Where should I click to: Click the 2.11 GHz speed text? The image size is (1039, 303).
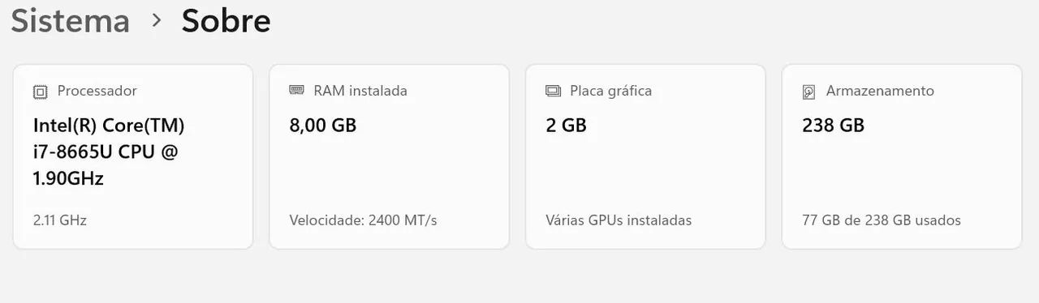click(60, 220)
